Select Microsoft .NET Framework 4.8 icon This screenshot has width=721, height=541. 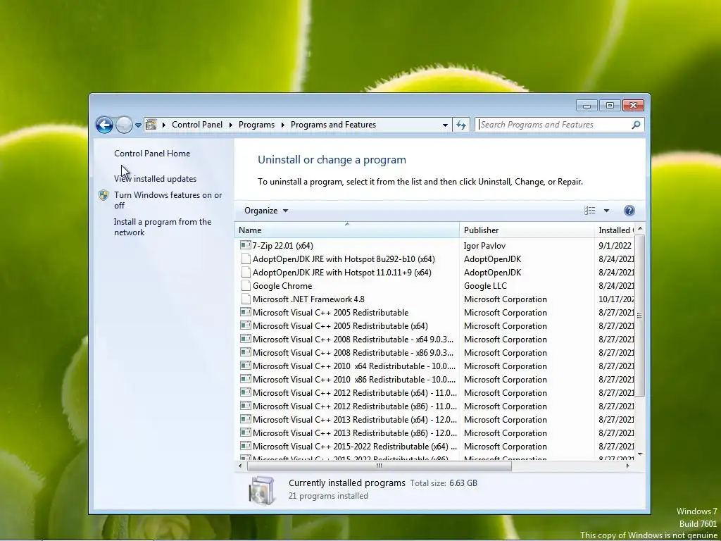[x=246, y=299]
